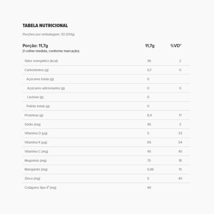Image resolution: width=214 pixels, height=214 pixels.
Task: Click the Sódio (mg) row label
Action: pyautogui.click(x=32, y=124)
